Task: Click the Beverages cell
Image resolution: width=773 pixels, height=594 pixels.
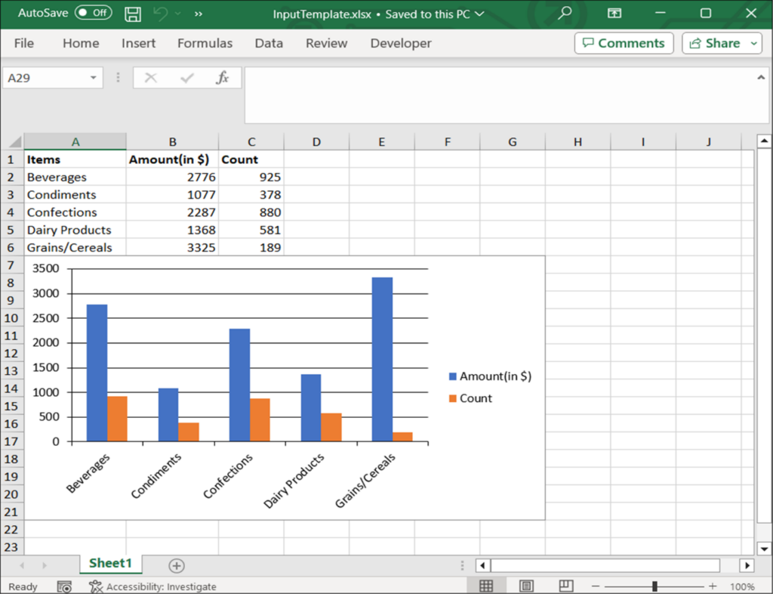Action: pos(75,177)
